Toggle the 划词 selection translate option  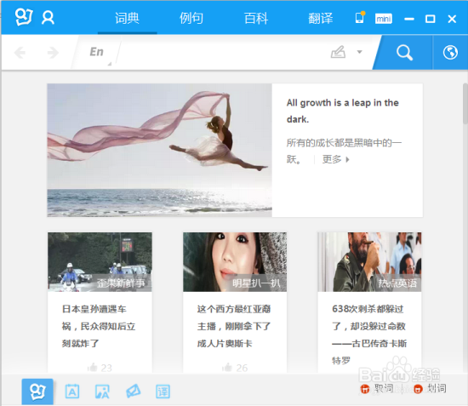pyautogui.click(x=430, y=388)
